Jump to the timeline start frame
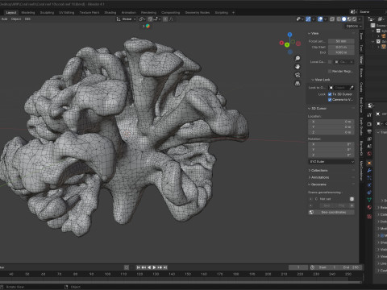This screenshot has height=290, width=387. 138,267
